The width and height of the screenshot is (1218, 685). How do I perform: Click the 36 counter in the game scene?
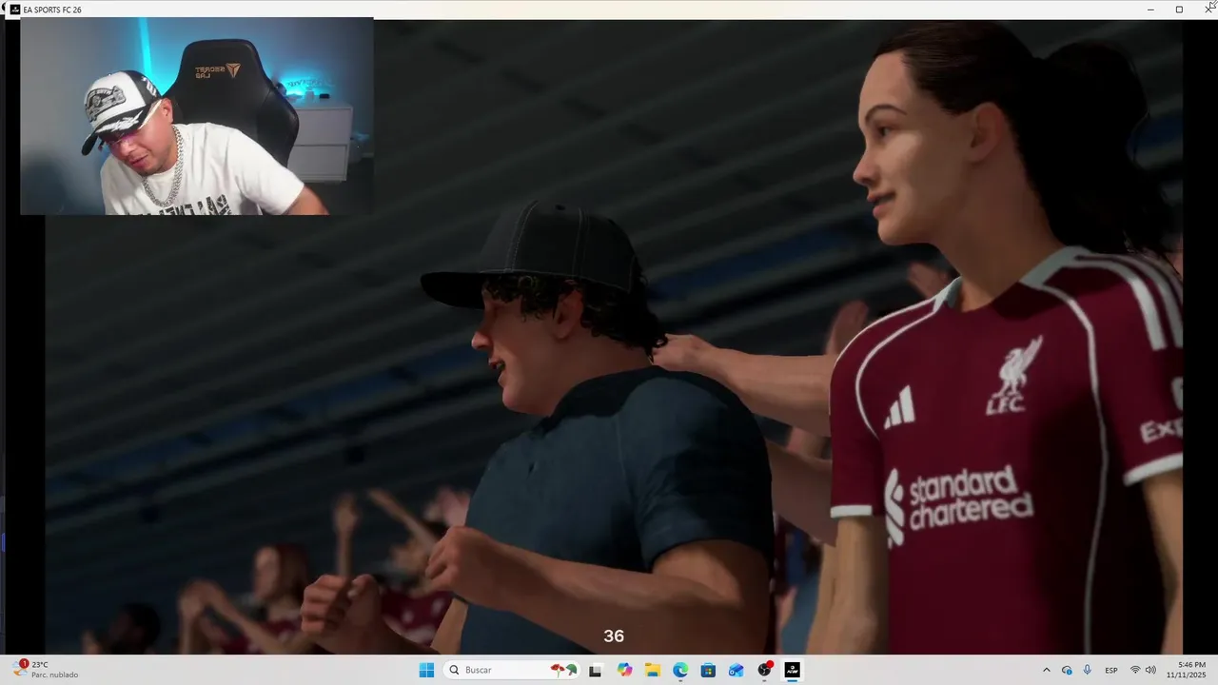614,636
